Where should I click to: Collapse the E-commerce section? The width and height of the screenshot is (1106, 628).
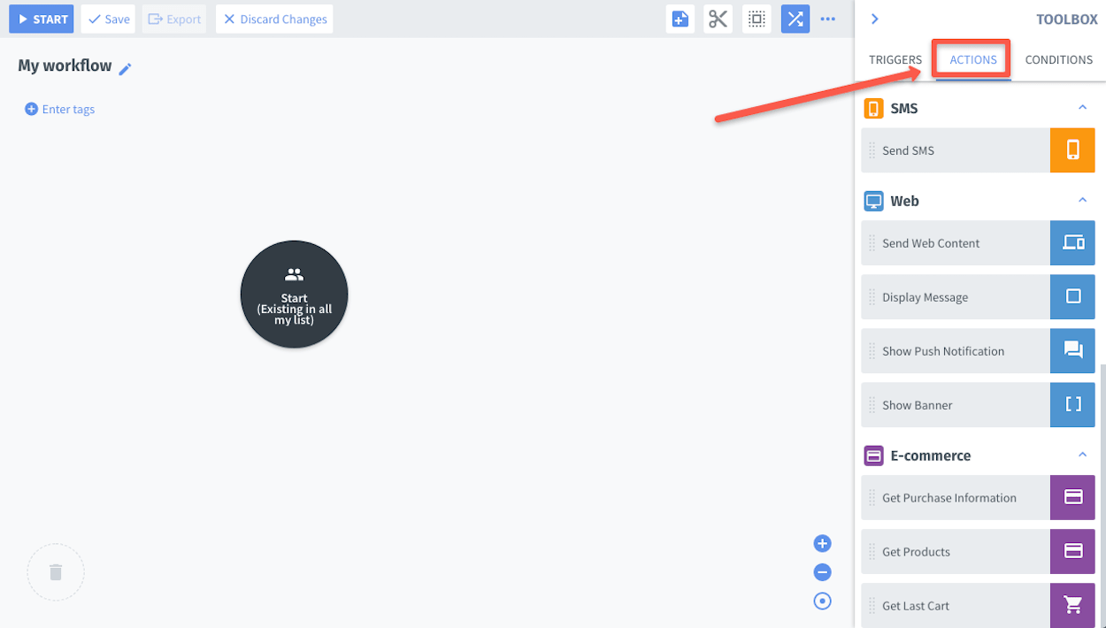(1082, 455)
